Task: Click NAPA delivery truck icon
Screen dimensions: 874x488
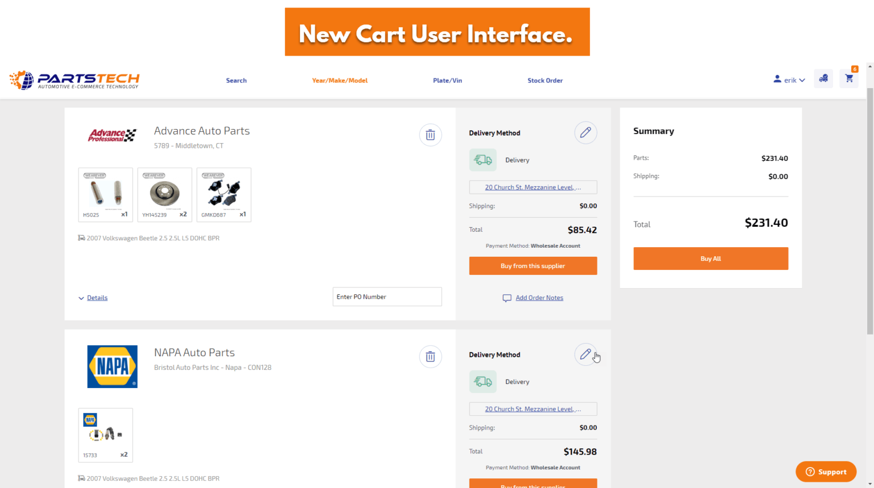Action: (483, 382)
